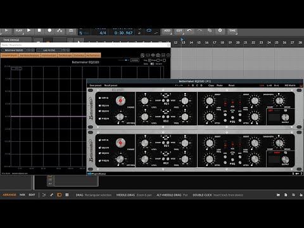The width and height of the screenshot is (304, 228).
Task: Click the redo arrow in the Bitwig toolbar
Action: coord(199,30)
